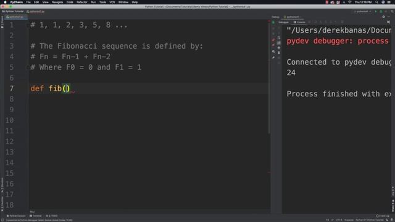Open the Terminal tool window
The image size is (395, 222).
click(36, 216)
